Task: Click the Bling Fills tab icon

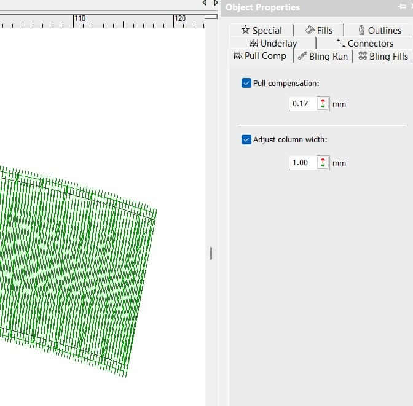Action: 362,56
